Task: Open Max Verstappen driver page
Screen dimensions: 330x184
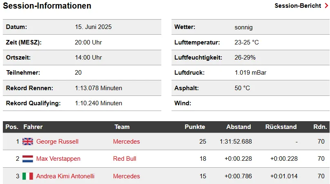Action: pyautogui.click(x=58, y=159)
